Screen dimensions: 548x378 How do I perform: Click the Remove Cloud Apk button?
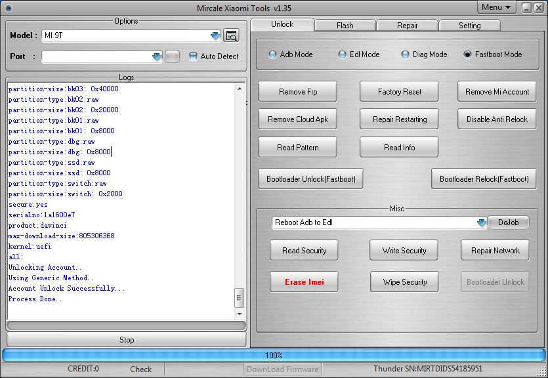point(298,119)
